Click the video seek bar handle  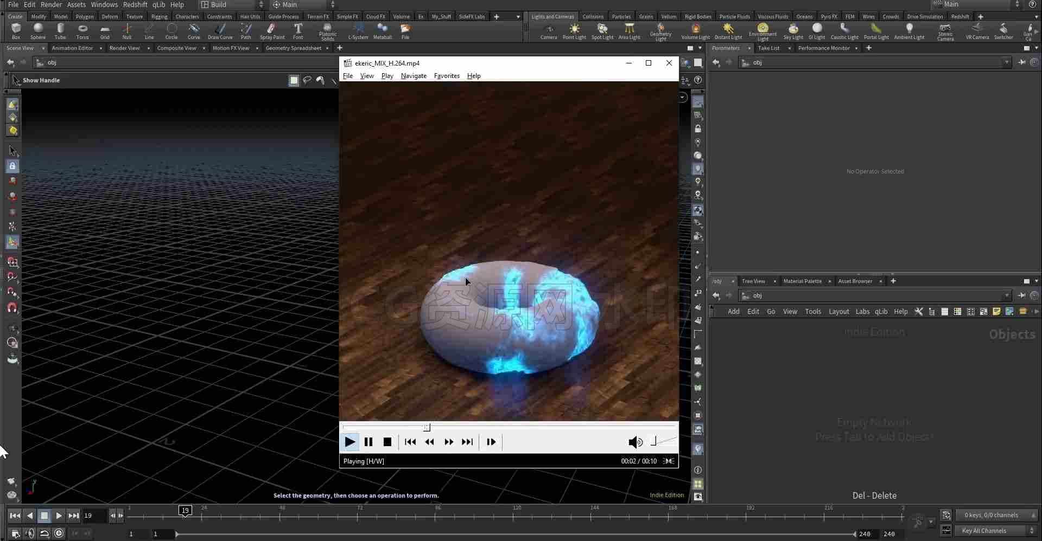coord(427,428)
